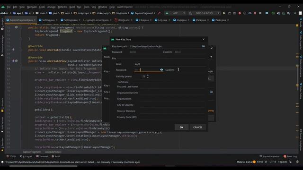This screenshot has width=303, height=170.
Task: Click the LF line separator status entry
Action: click(x=266, y=162)
